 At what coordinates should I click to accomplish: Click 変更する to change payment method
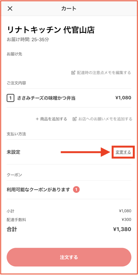pos(123,152)
